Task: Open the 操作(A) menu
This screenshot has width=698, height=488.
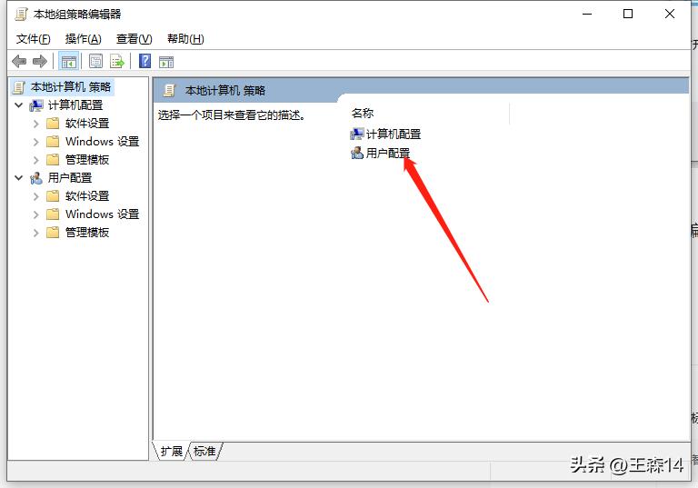Action: coord(84,39)
